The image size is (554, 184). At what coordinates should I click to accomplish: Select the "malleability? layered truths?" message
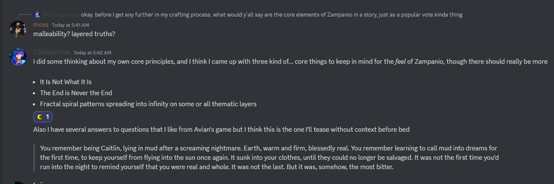tap(74, 34)
